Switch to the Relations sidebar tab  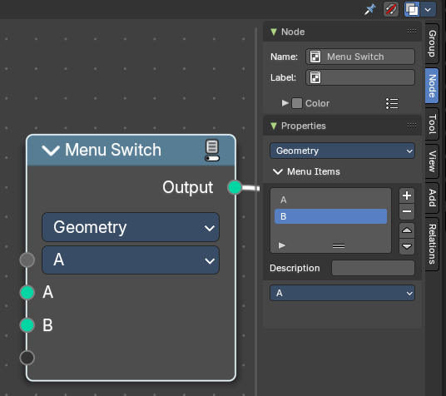(x=432, y=244)
